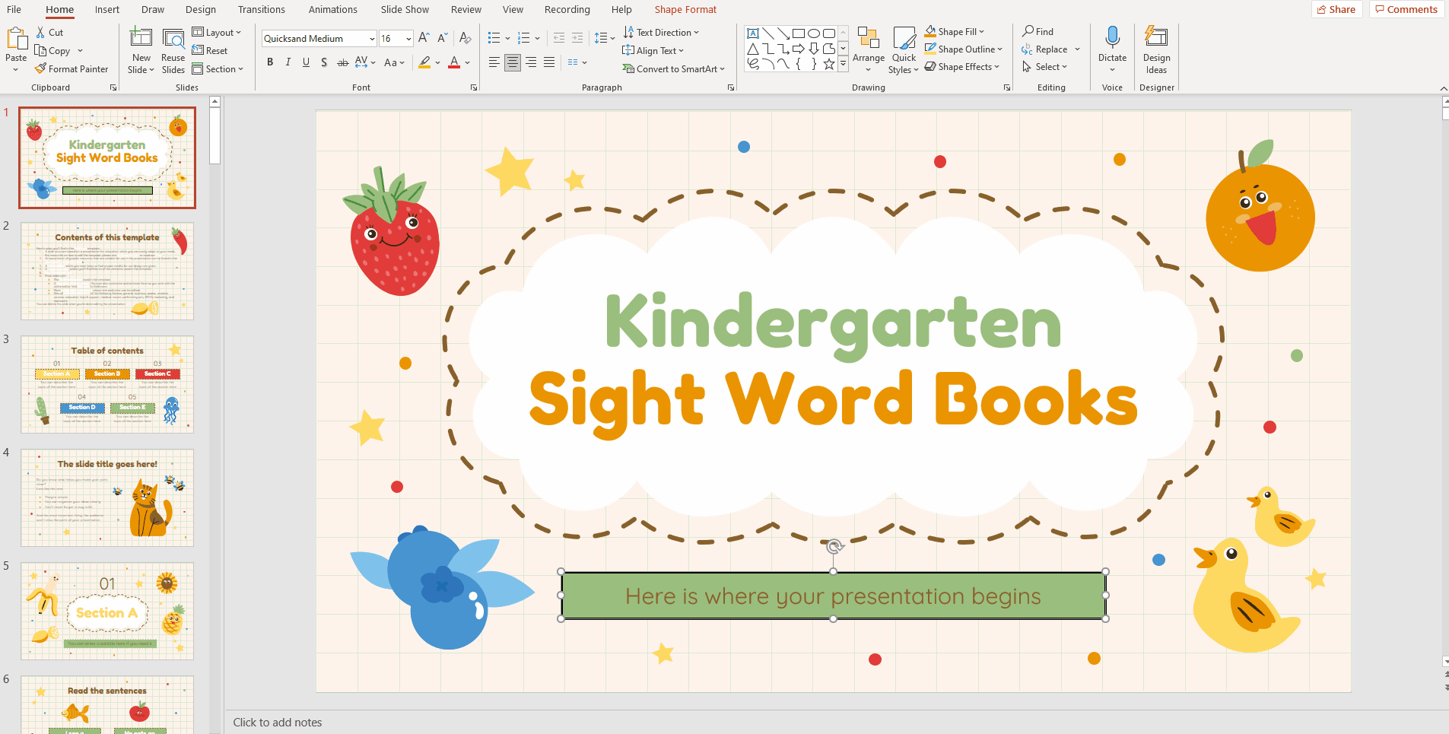Open the Slide Show tab

(405, 10)
